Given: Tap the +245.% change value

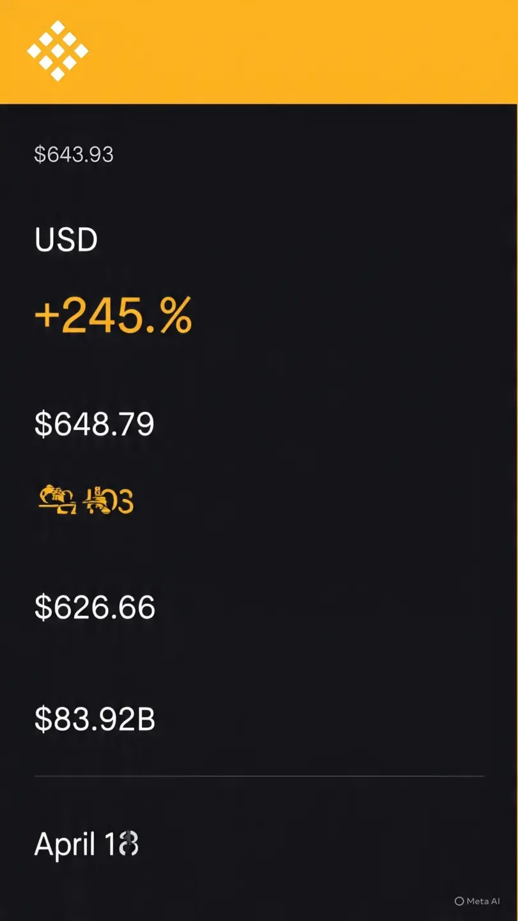Looking at the screenshot, I should point(113,315).
